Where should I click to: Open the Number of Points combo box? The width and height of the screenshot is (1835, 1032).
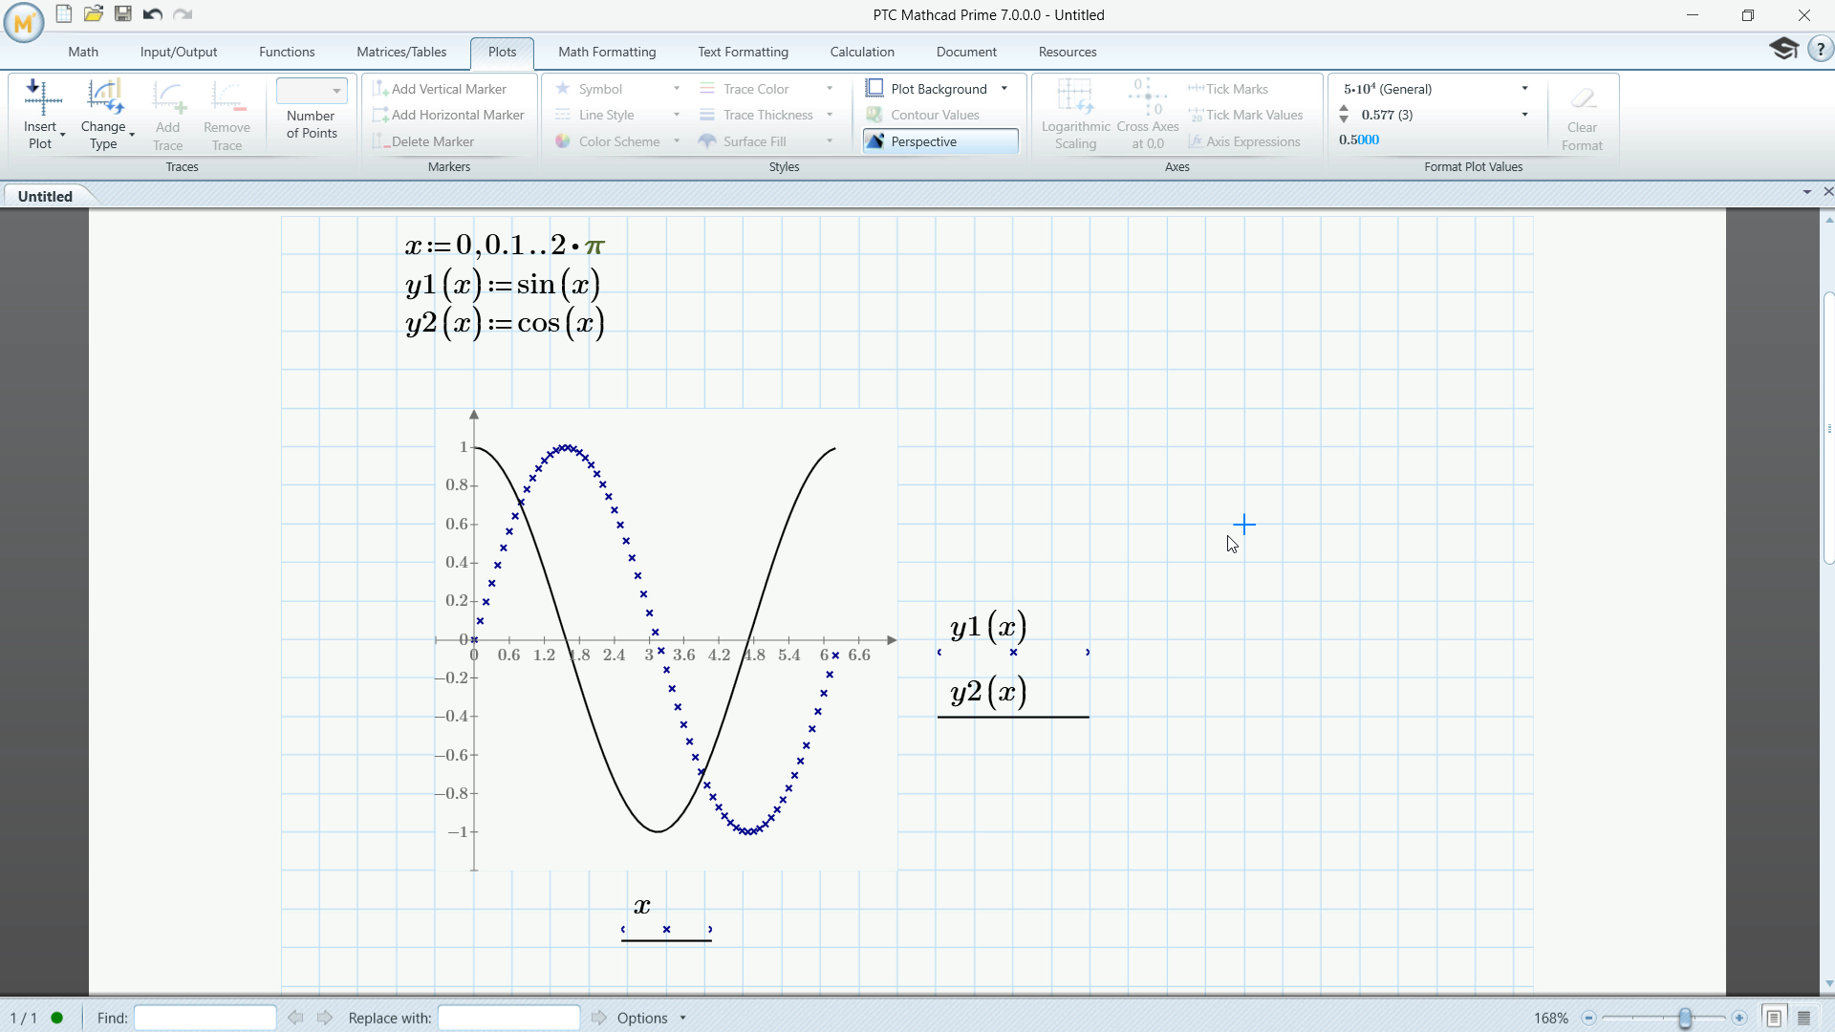point(312,90)
